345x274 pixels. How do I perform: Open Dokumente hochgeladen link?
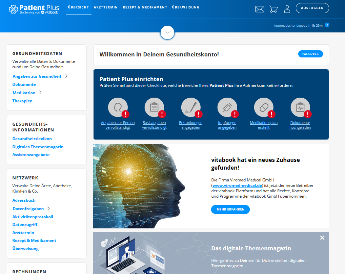click(300, 125)
